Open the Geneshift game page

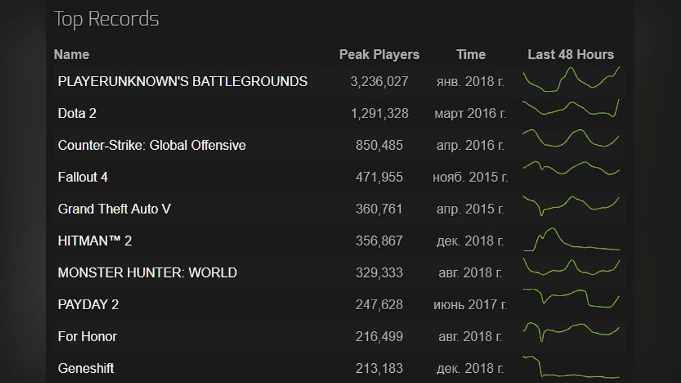tap(86, 368)
